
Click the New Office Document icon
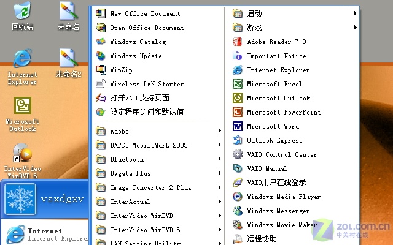pos(101,13)
